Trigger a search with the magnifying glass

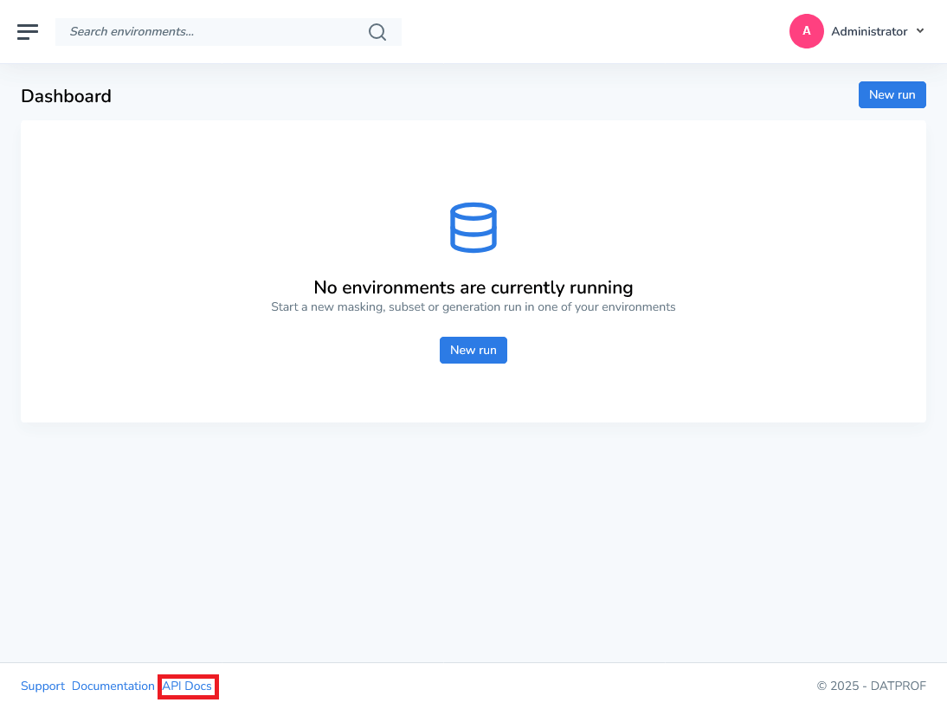(377, 31)
